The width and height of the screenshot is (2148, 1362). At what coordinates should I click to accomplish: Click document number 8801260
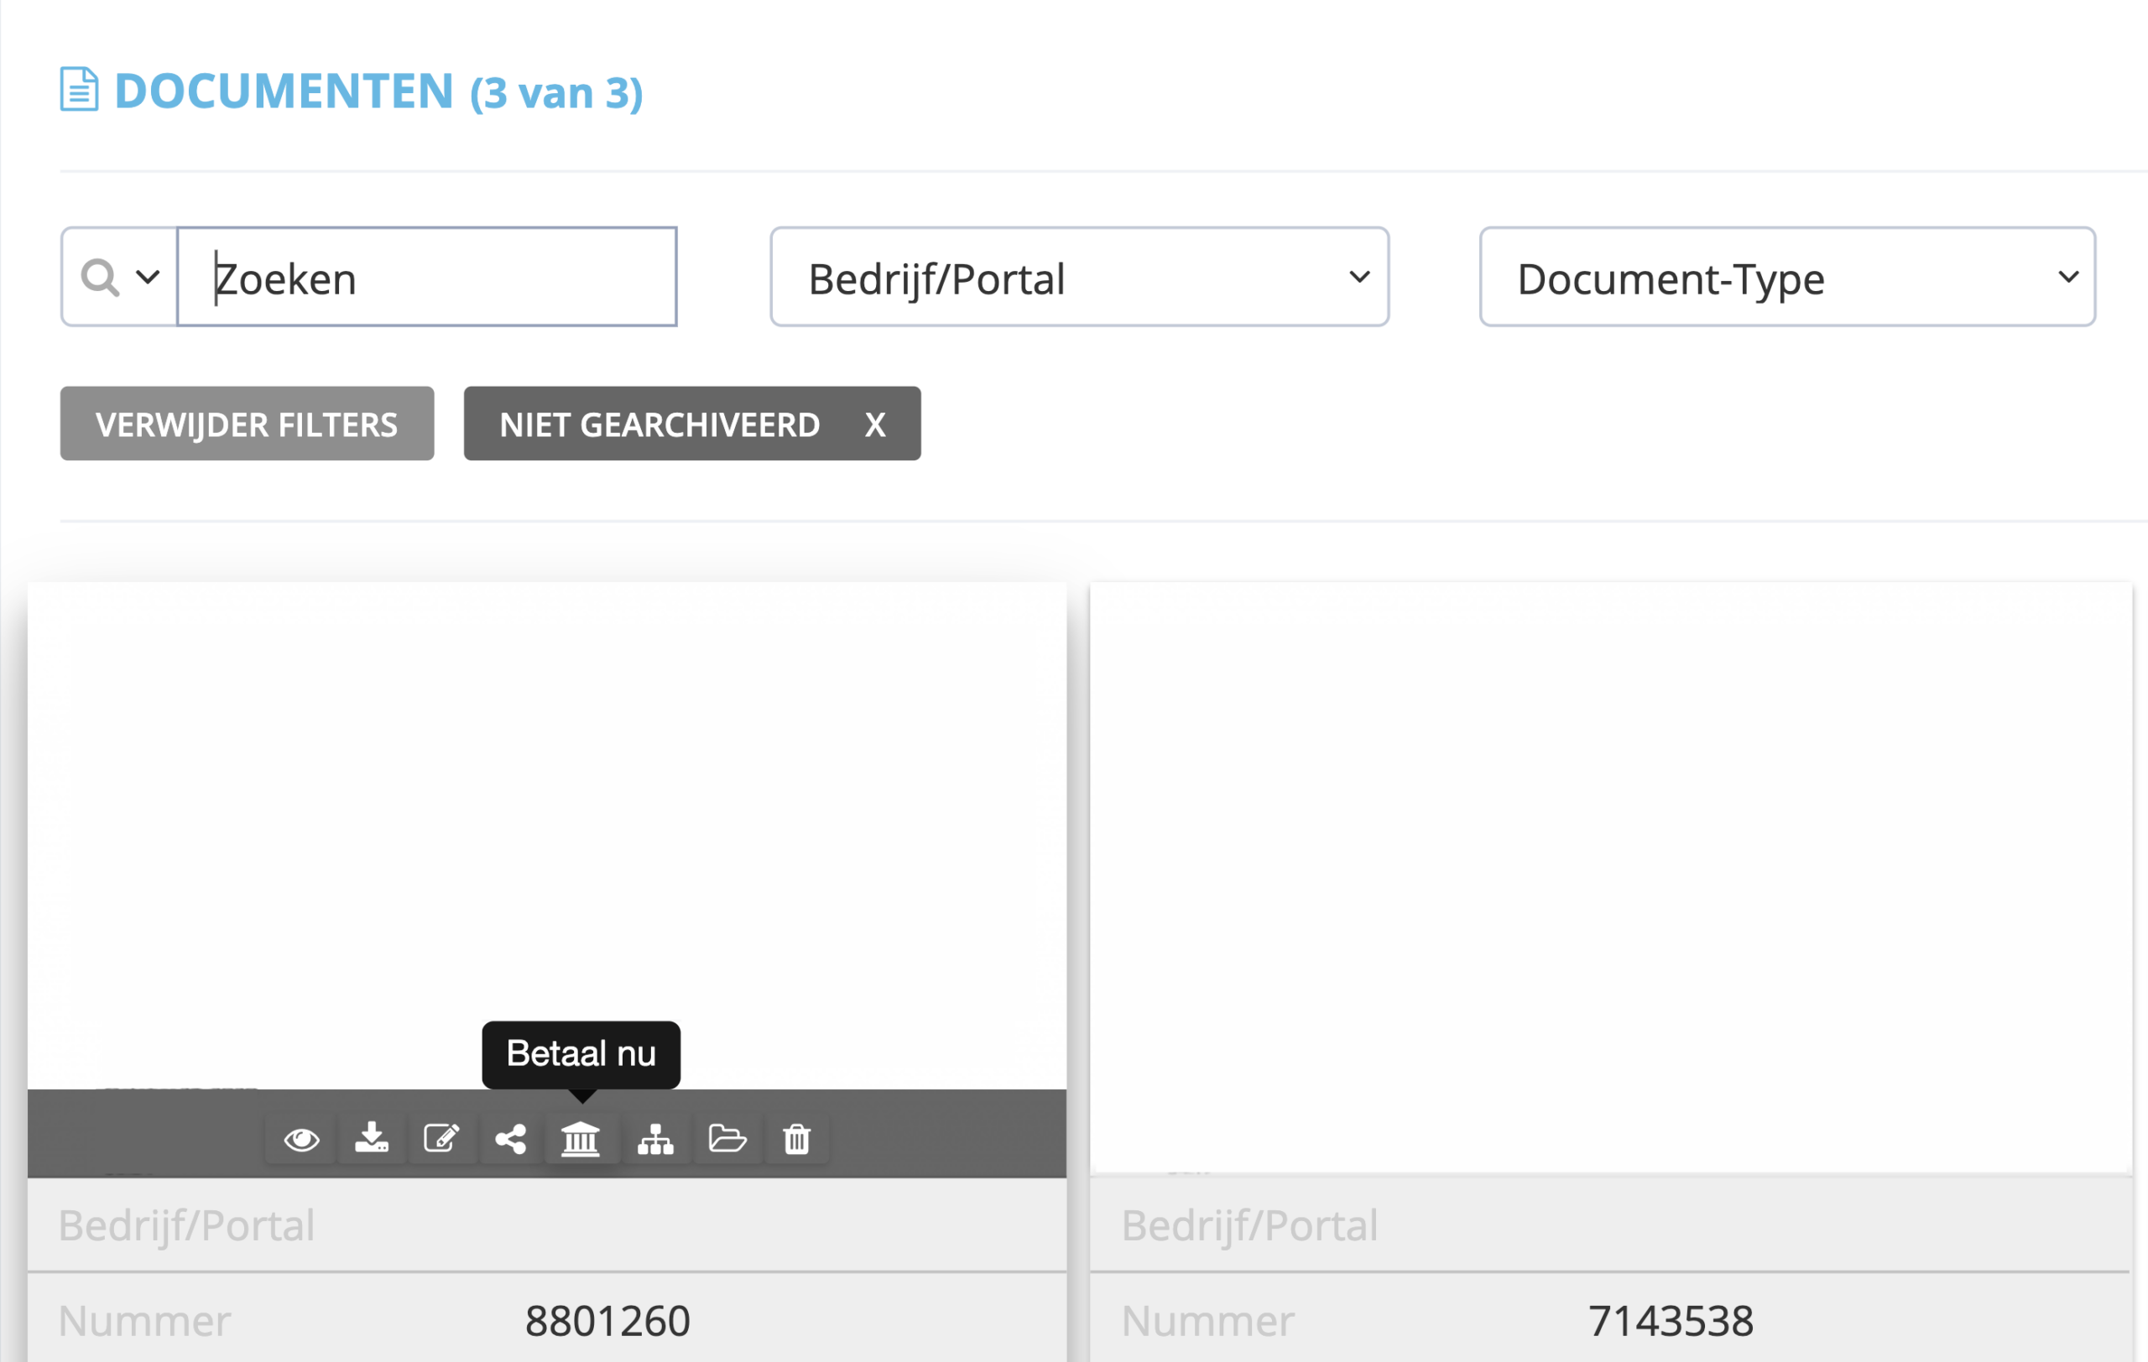click(607, 1321)
